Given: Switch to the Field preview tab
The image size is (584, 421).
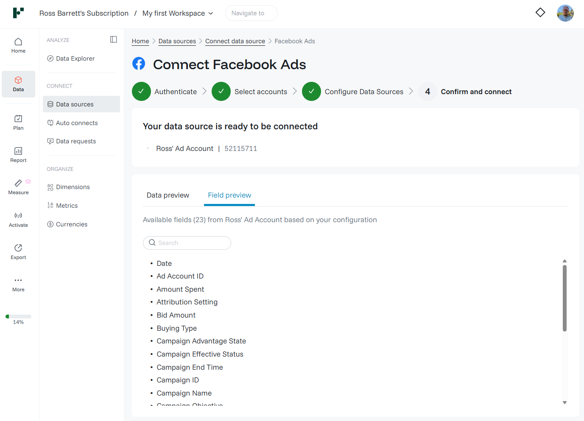Looking at the screenshot, I should pos(229,195).
